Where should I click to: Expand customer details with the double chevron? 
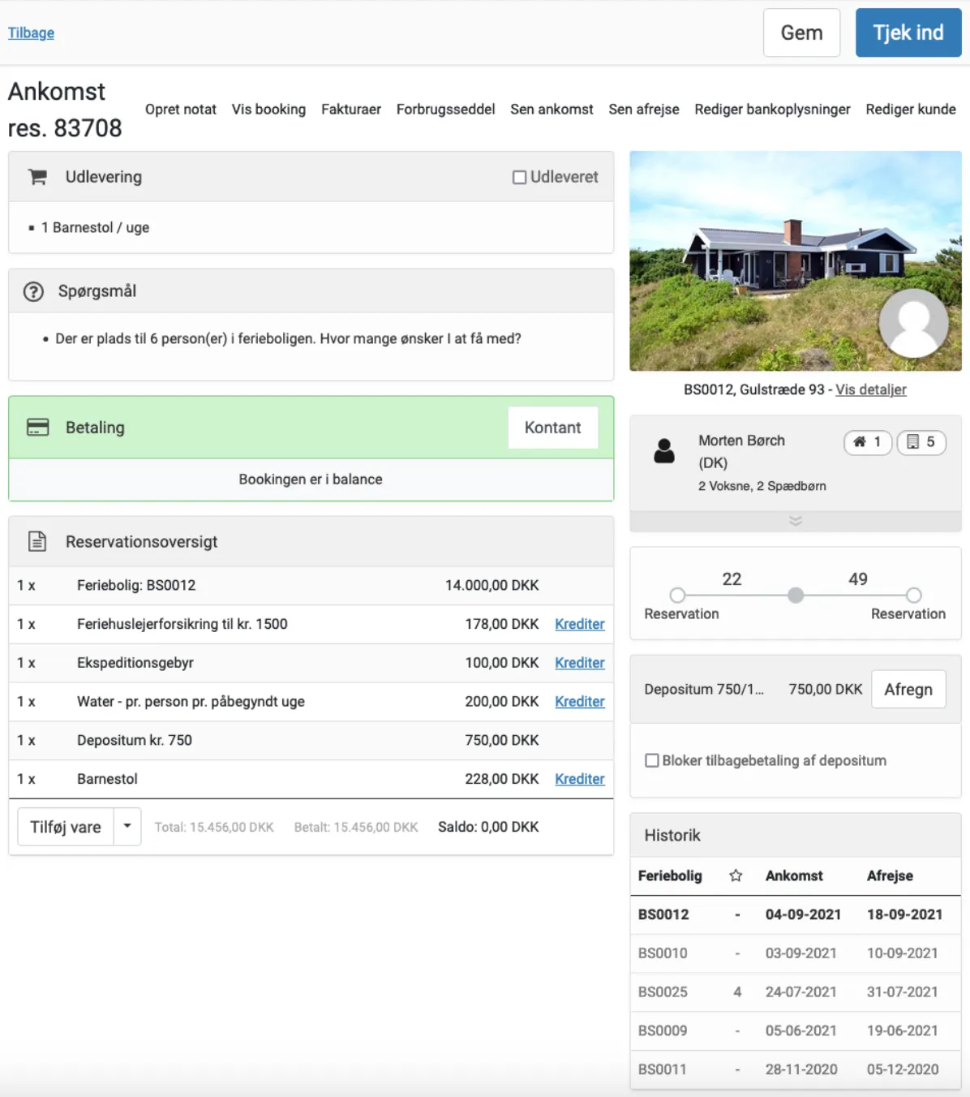coord(796,521)
